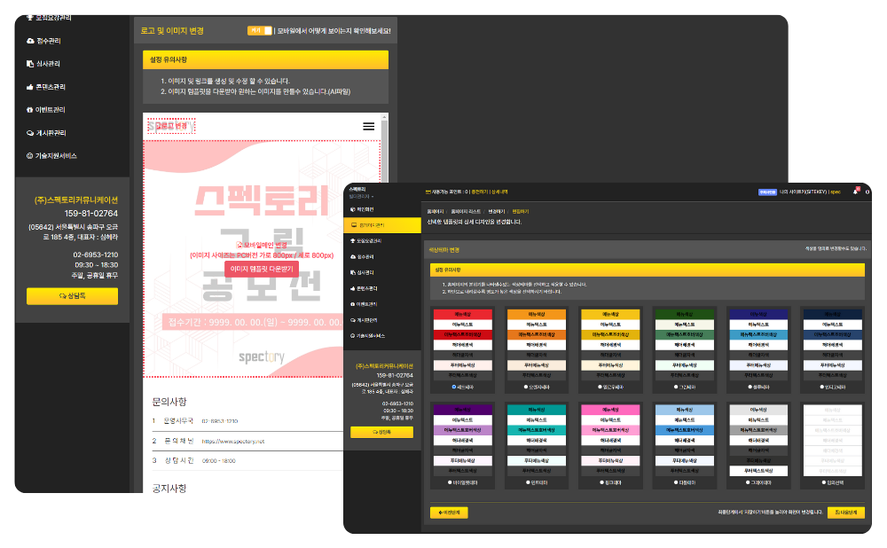Toggle the mobile preview 켜기 switch
This screenshot has height=548, width=887.
[260, 30]
